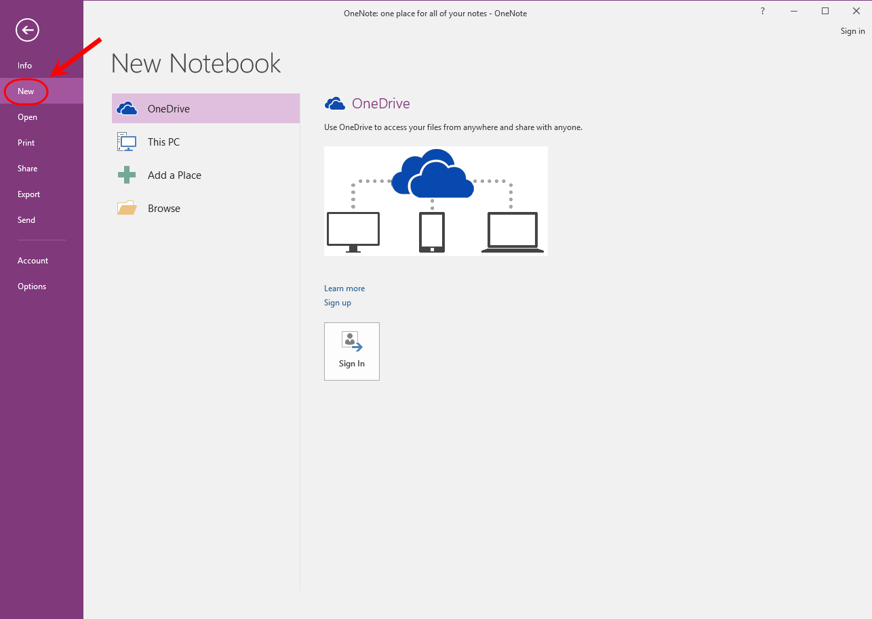Click the back arrow circle icon
This screenshot has width=872, height=619.
[x=28, y=29]
